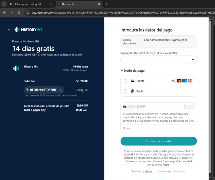Screen dimensions: 215x180
Task: Open the footer Condiciones link
Action: (x=164, y=172)
